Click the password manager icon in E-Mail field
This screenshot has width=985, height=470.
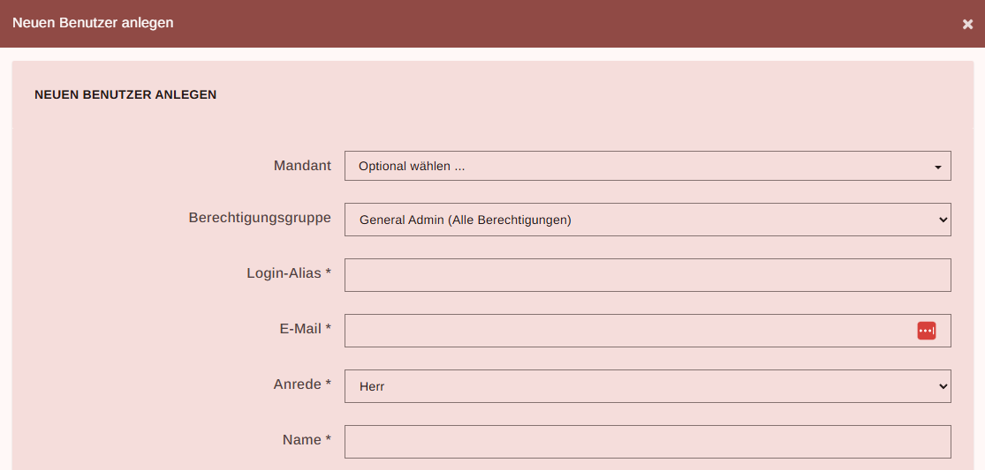tap(926, 331)
